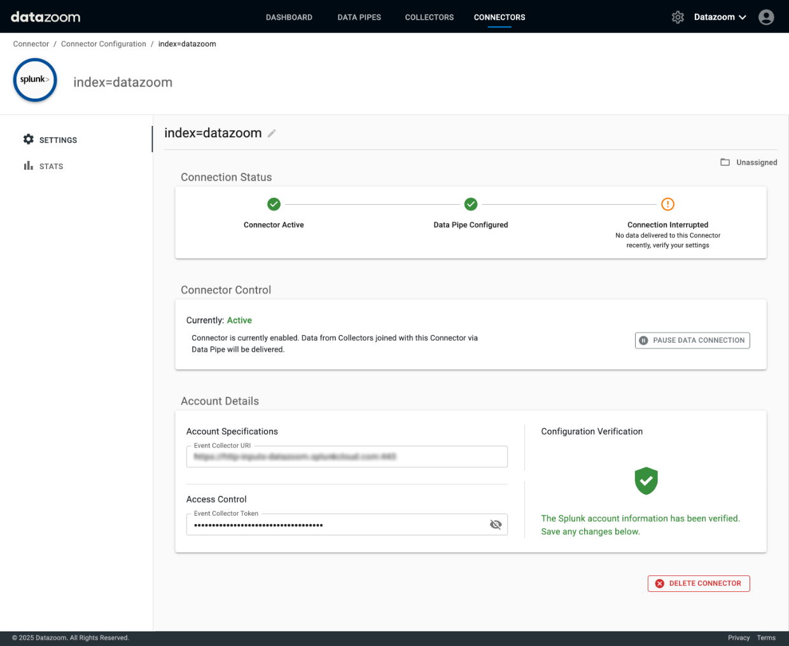Click the Event Collector URI field
The image size is (789, 646).
(x=347, y=457)
